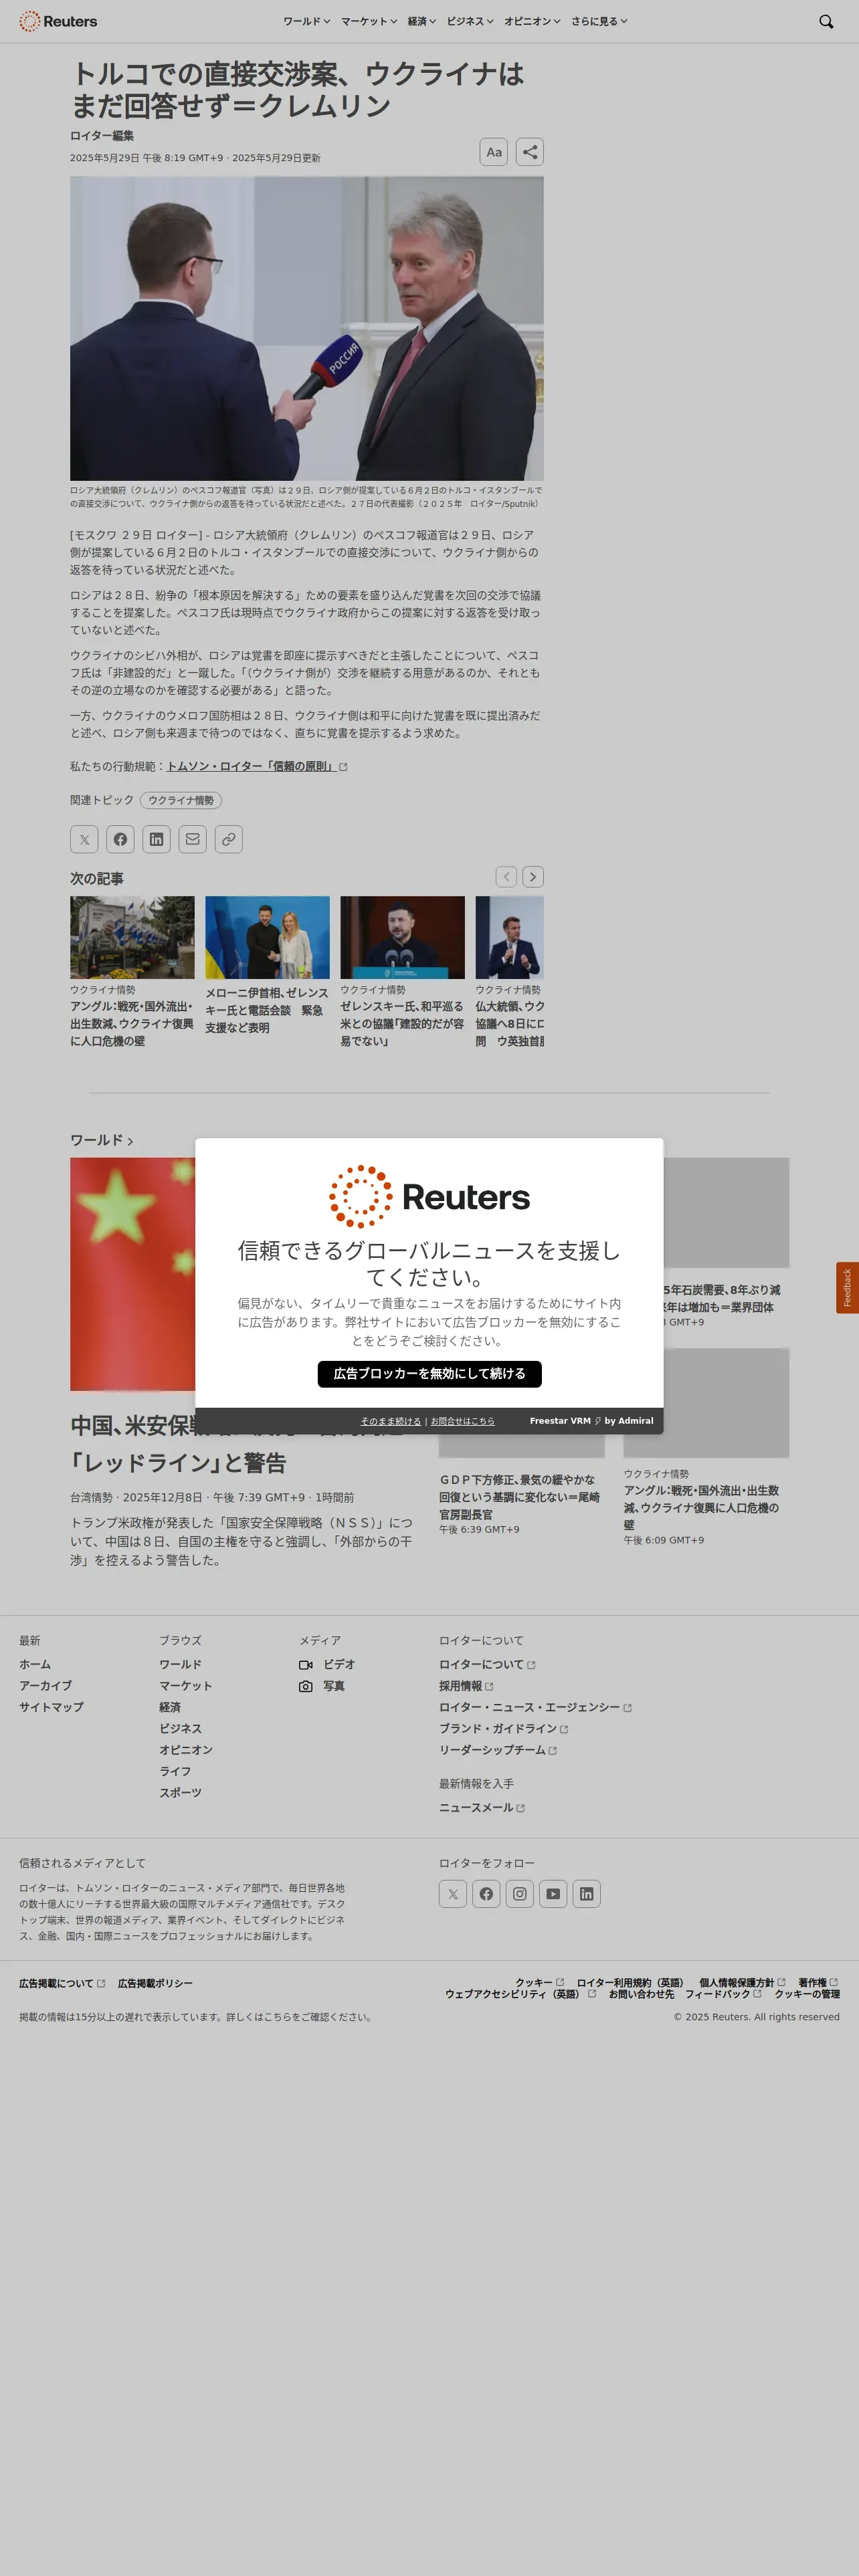Open the China flag article image
This screenshot has width=859, height=2576.
pyautogui.click(x=132, y=1274)
